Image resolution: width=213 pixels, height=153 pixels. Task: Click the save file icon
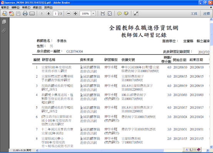click(x=18, y=13)
